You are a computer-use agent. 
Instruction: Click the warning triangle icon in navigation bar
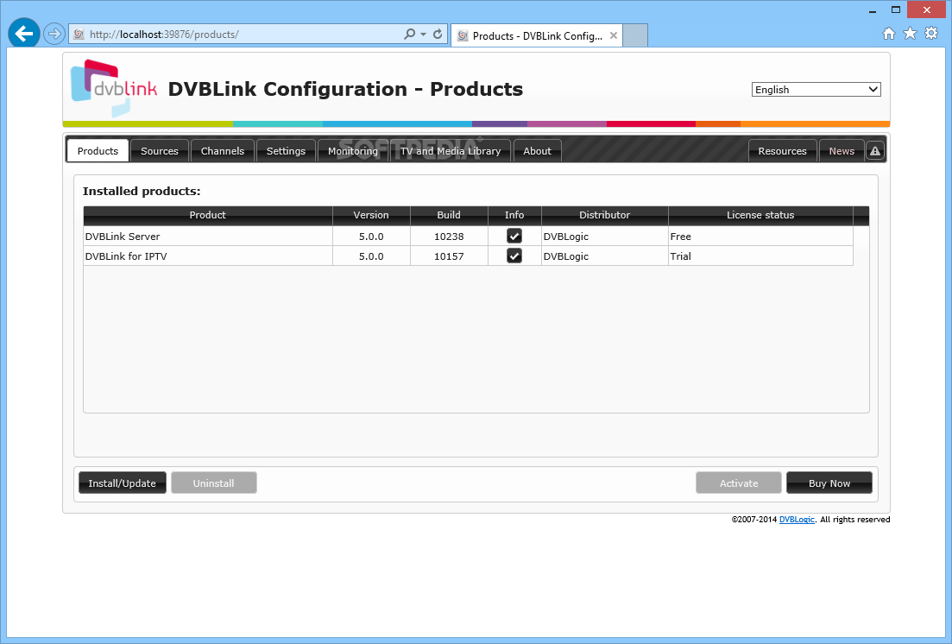click(x=875, y=151)
